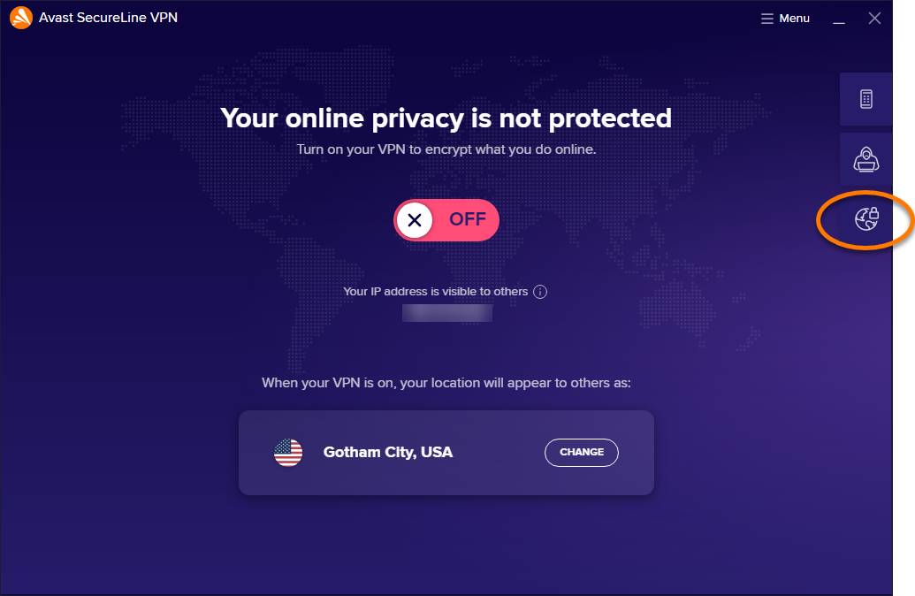The width and height of the screenshot is (915, 596).
Task: Open the hamburger Menu
Action: 785,19
